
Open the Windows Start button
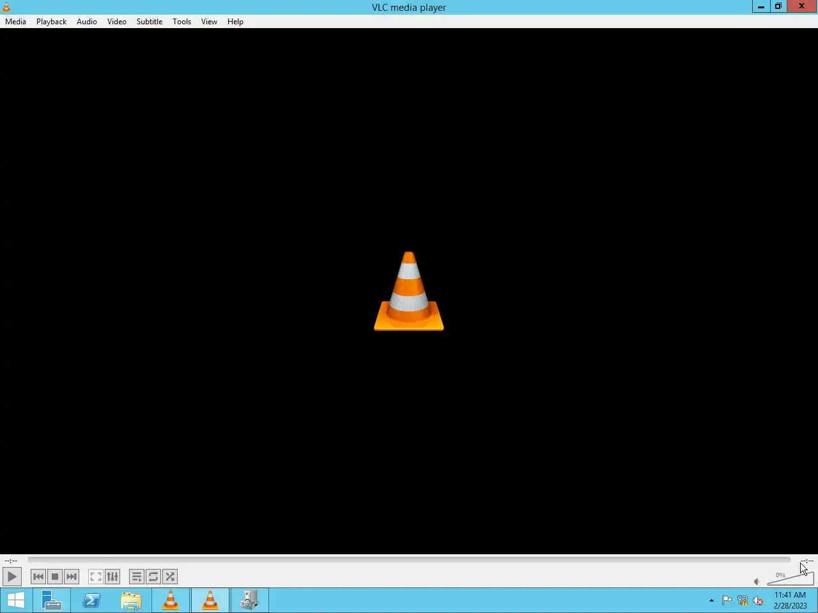16,600
